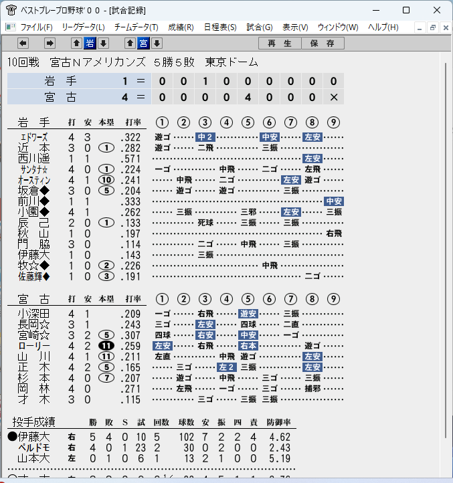Screen dimensions: 453x483
Task: Click 前川's 中安 hit in 9th inning
Action: tap(334, 201)
